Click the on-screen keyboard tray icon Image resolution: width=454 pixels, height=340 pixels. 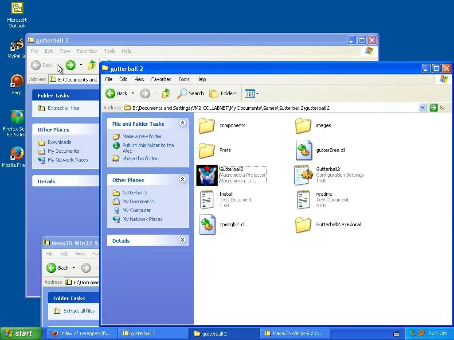coord(396,334)
